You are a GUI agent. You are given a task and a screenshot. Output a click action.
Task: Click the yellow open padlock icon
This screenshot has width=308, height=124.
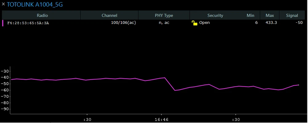194,23
